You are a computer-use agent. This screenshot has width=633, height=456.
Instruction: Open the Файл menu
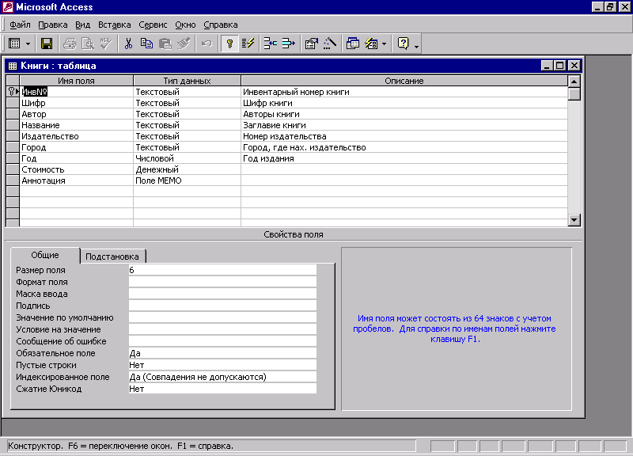point(20,25)
